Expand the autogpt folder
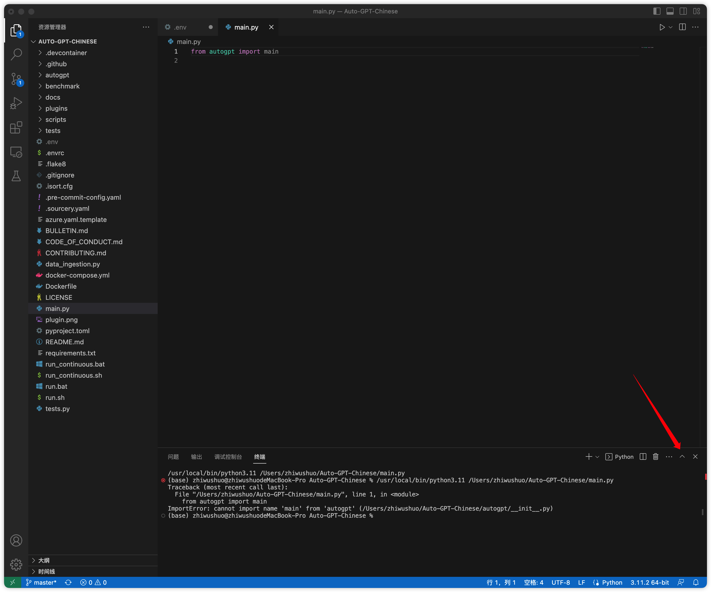711x592 pixels. pyautogui.click(x=57, y=75)
